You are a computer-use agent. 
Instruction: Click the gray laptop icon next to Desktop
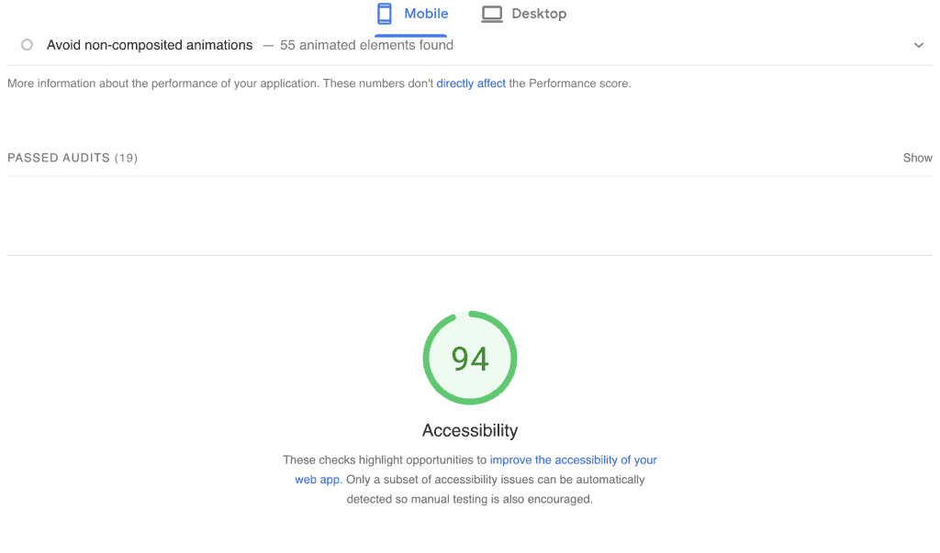pos(491,13)
